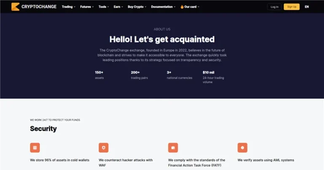Open the Earn menu
The image size is (324, 170).
119,7
